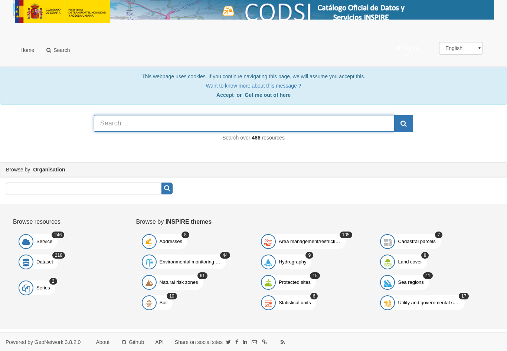The height and width of the screenshot is (351, 507).
Task: Click the 246 badge on Service
Action: (x=58, y=235)
